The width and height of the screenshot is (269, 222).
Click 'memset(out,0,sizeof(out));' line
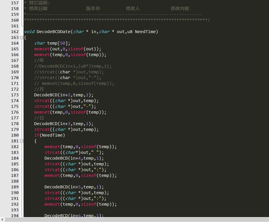[68, 49]
